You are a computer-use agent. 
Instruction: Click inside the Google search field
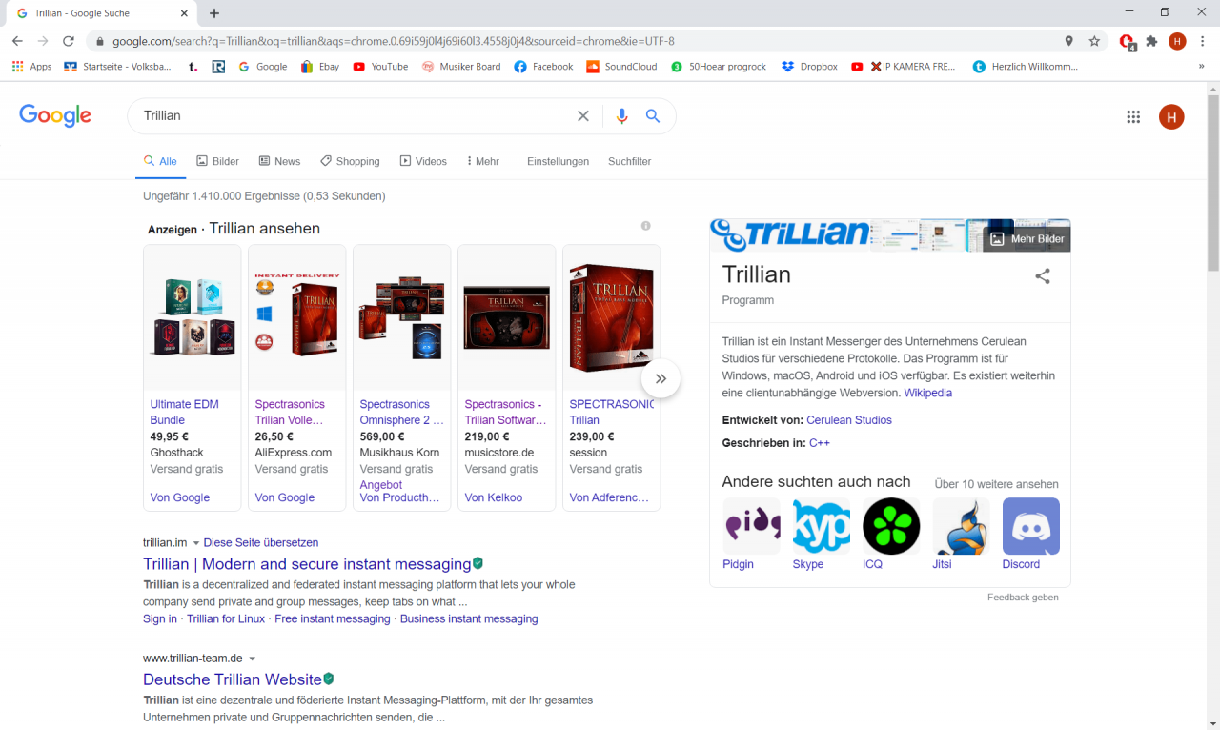pyautogui.click(x=353, y=116)
